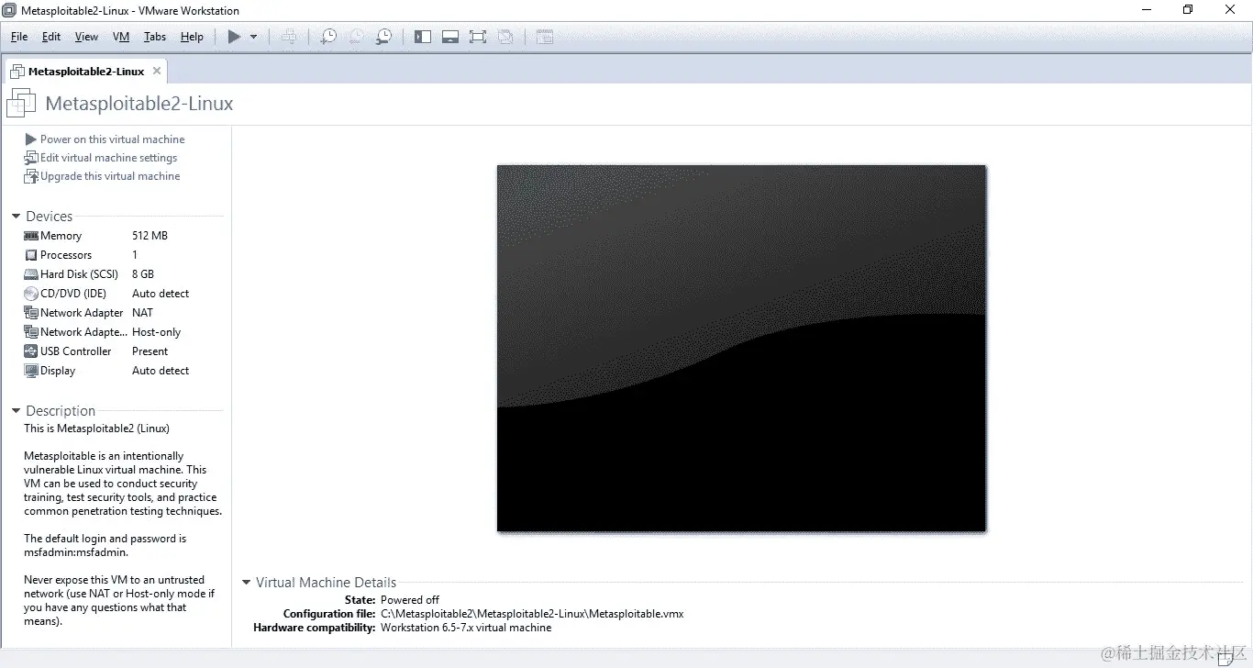Click the Metasploitable.vmx configuration file path
The width and height of the screenshot is (1253, 668).
pyautogui.click(x=532, y=614)
